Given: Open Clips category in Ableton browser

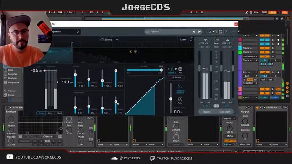Looking at the screenshot, I should point(10,70).
